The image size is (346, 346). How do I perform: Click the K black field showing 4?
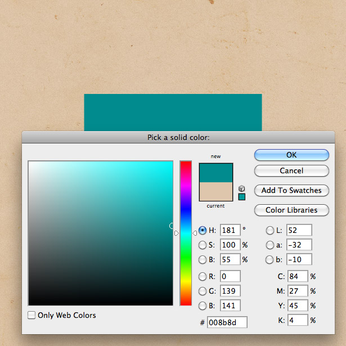(x=298, y=320)
